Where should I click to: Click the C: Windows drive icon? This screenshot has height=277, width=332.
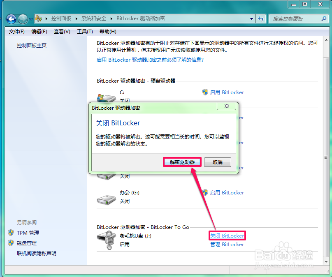tap(106, 98)
